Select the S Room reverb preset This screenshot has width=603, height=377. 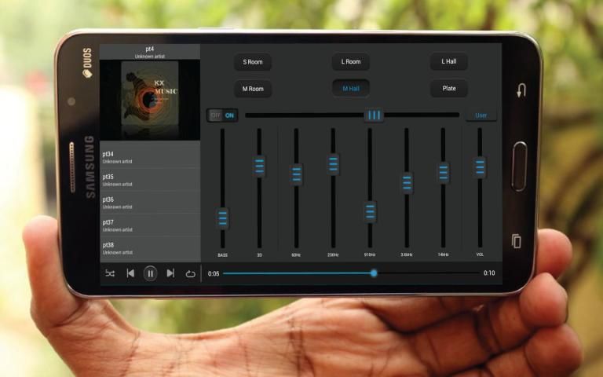coord(253,62)
